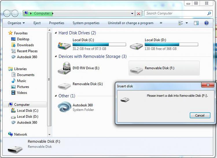Screen dimensions: 217x158
Task: Click the Videos library film icon
Action: click(x=13, y=92)
